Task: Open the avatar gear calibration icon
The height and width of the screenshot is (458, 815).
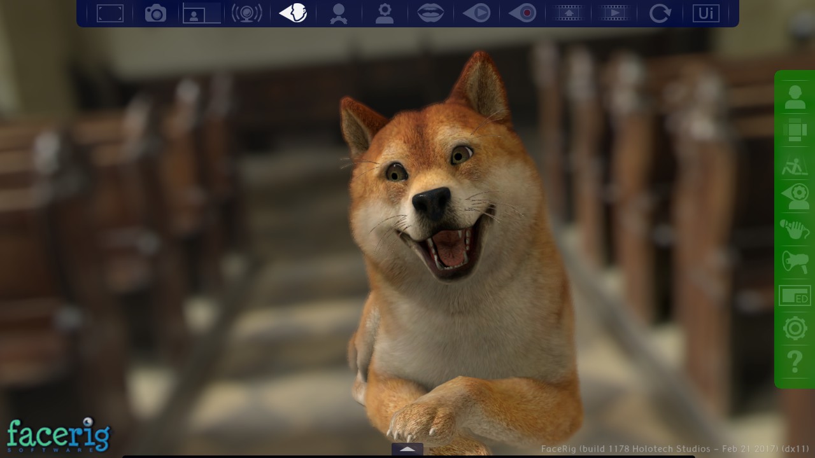Action: (385, 13)
